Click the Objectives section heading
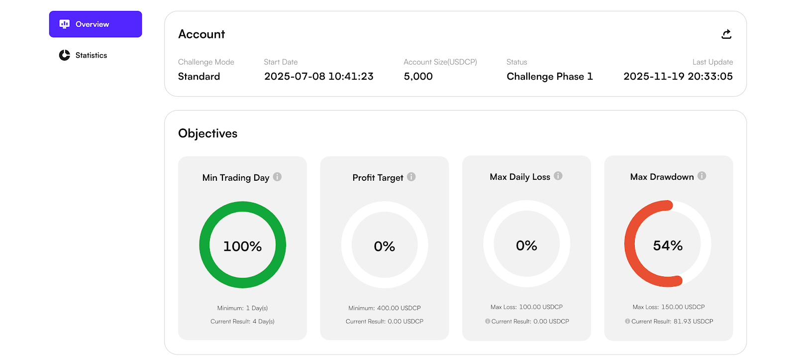The image size is (796, 362). [208, 133]
